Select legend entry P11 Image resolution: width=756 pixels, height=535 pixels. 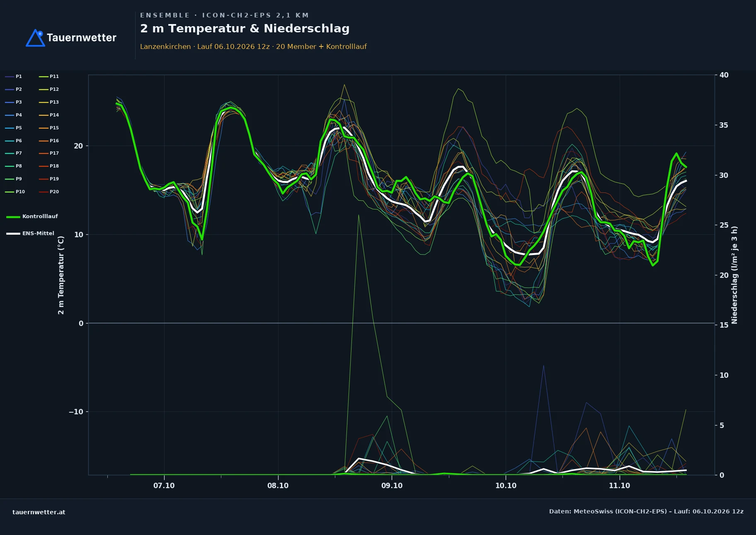(x=49, y=77)
